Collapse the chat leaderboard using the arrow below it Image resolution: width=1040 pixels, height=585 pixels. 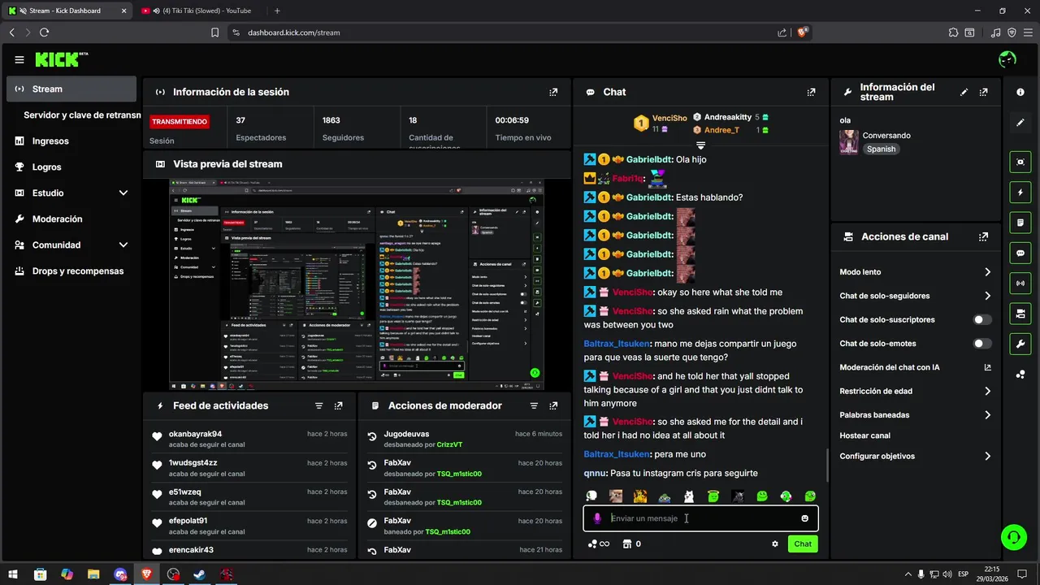(x=700, y=145)
